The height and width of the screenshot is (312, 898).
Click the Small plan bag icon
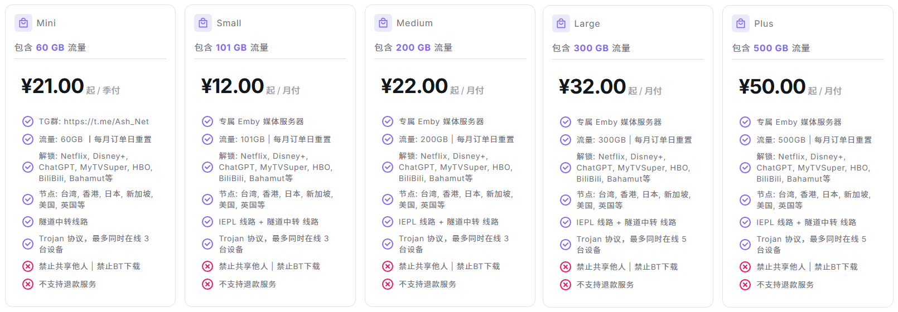tap(203, 23)
